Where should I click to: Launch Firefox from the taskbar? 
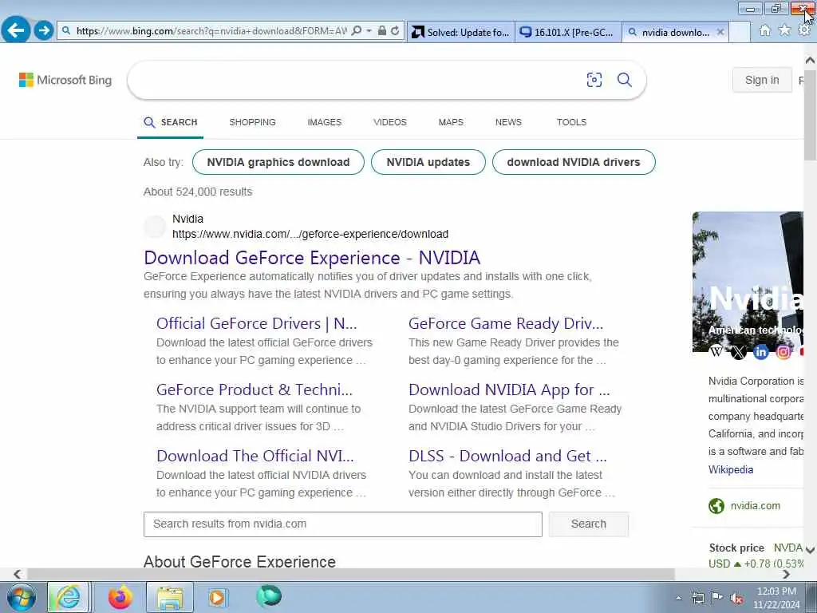[120, 597]
